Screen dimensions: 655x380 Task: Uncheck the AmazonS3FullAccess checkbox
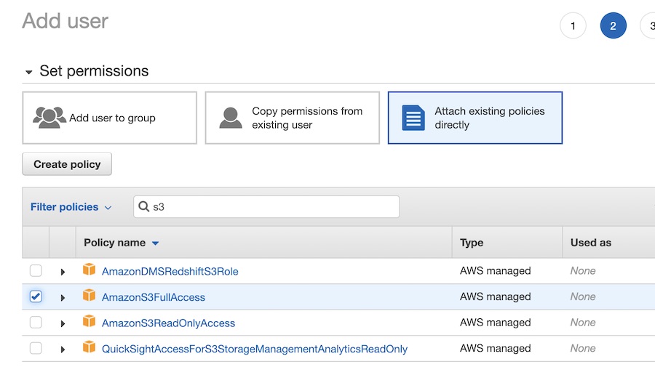36,296
